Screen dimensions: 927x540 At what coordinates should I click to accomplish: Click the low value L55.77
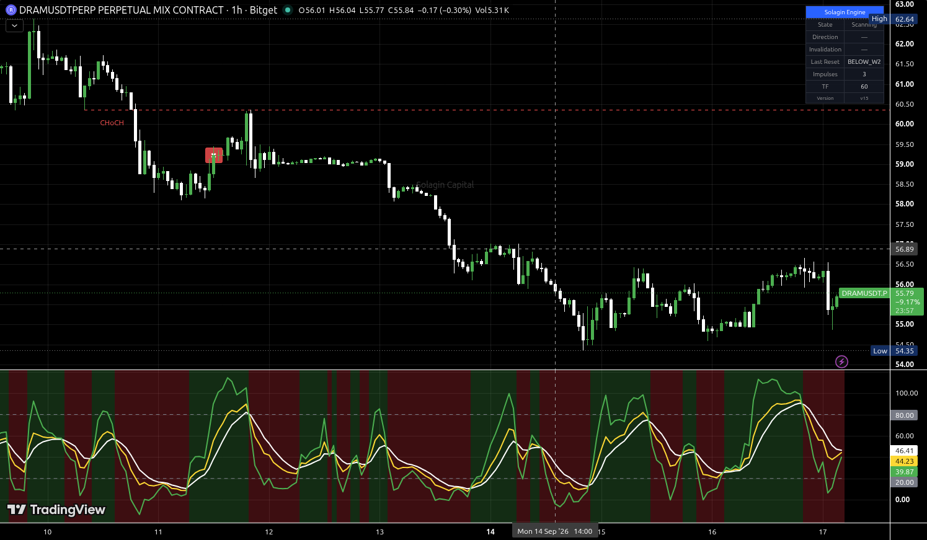[x=372, y=11]
